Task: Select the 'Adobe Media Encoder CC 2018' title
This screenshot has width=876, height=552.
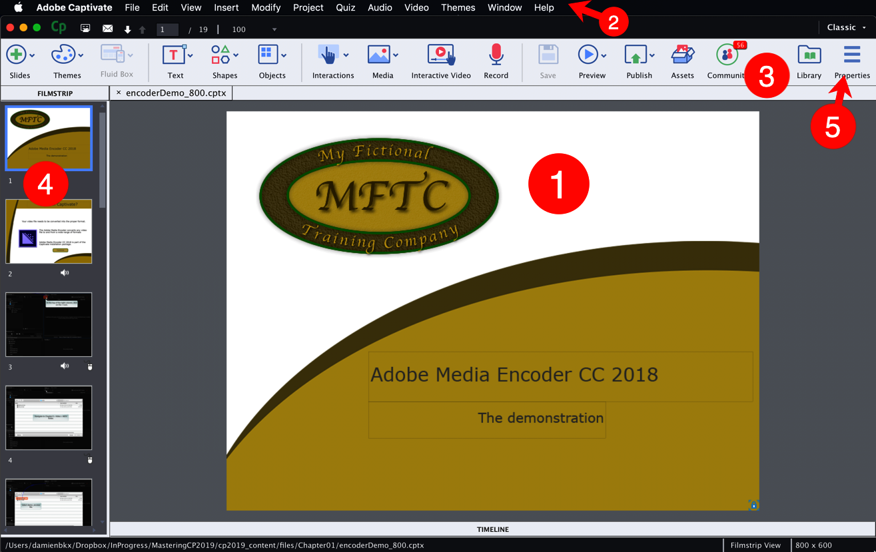Action: (x=514, y=375)
